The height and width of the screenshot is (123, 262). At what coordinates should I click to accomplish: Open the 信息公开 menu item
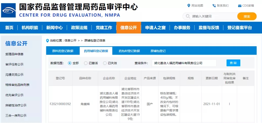pyautogui.click(x=129, y=28)
